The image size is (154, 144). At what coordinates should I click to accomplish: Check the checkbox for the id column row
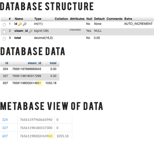[x=4, y=25]
